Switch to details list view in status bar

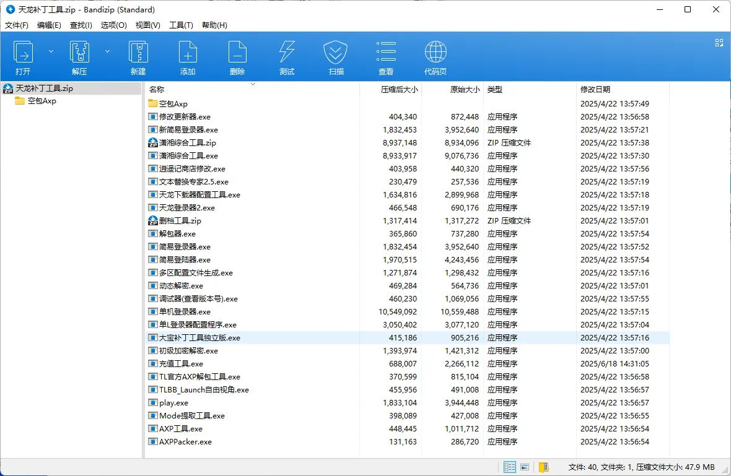tap(510, 467)
